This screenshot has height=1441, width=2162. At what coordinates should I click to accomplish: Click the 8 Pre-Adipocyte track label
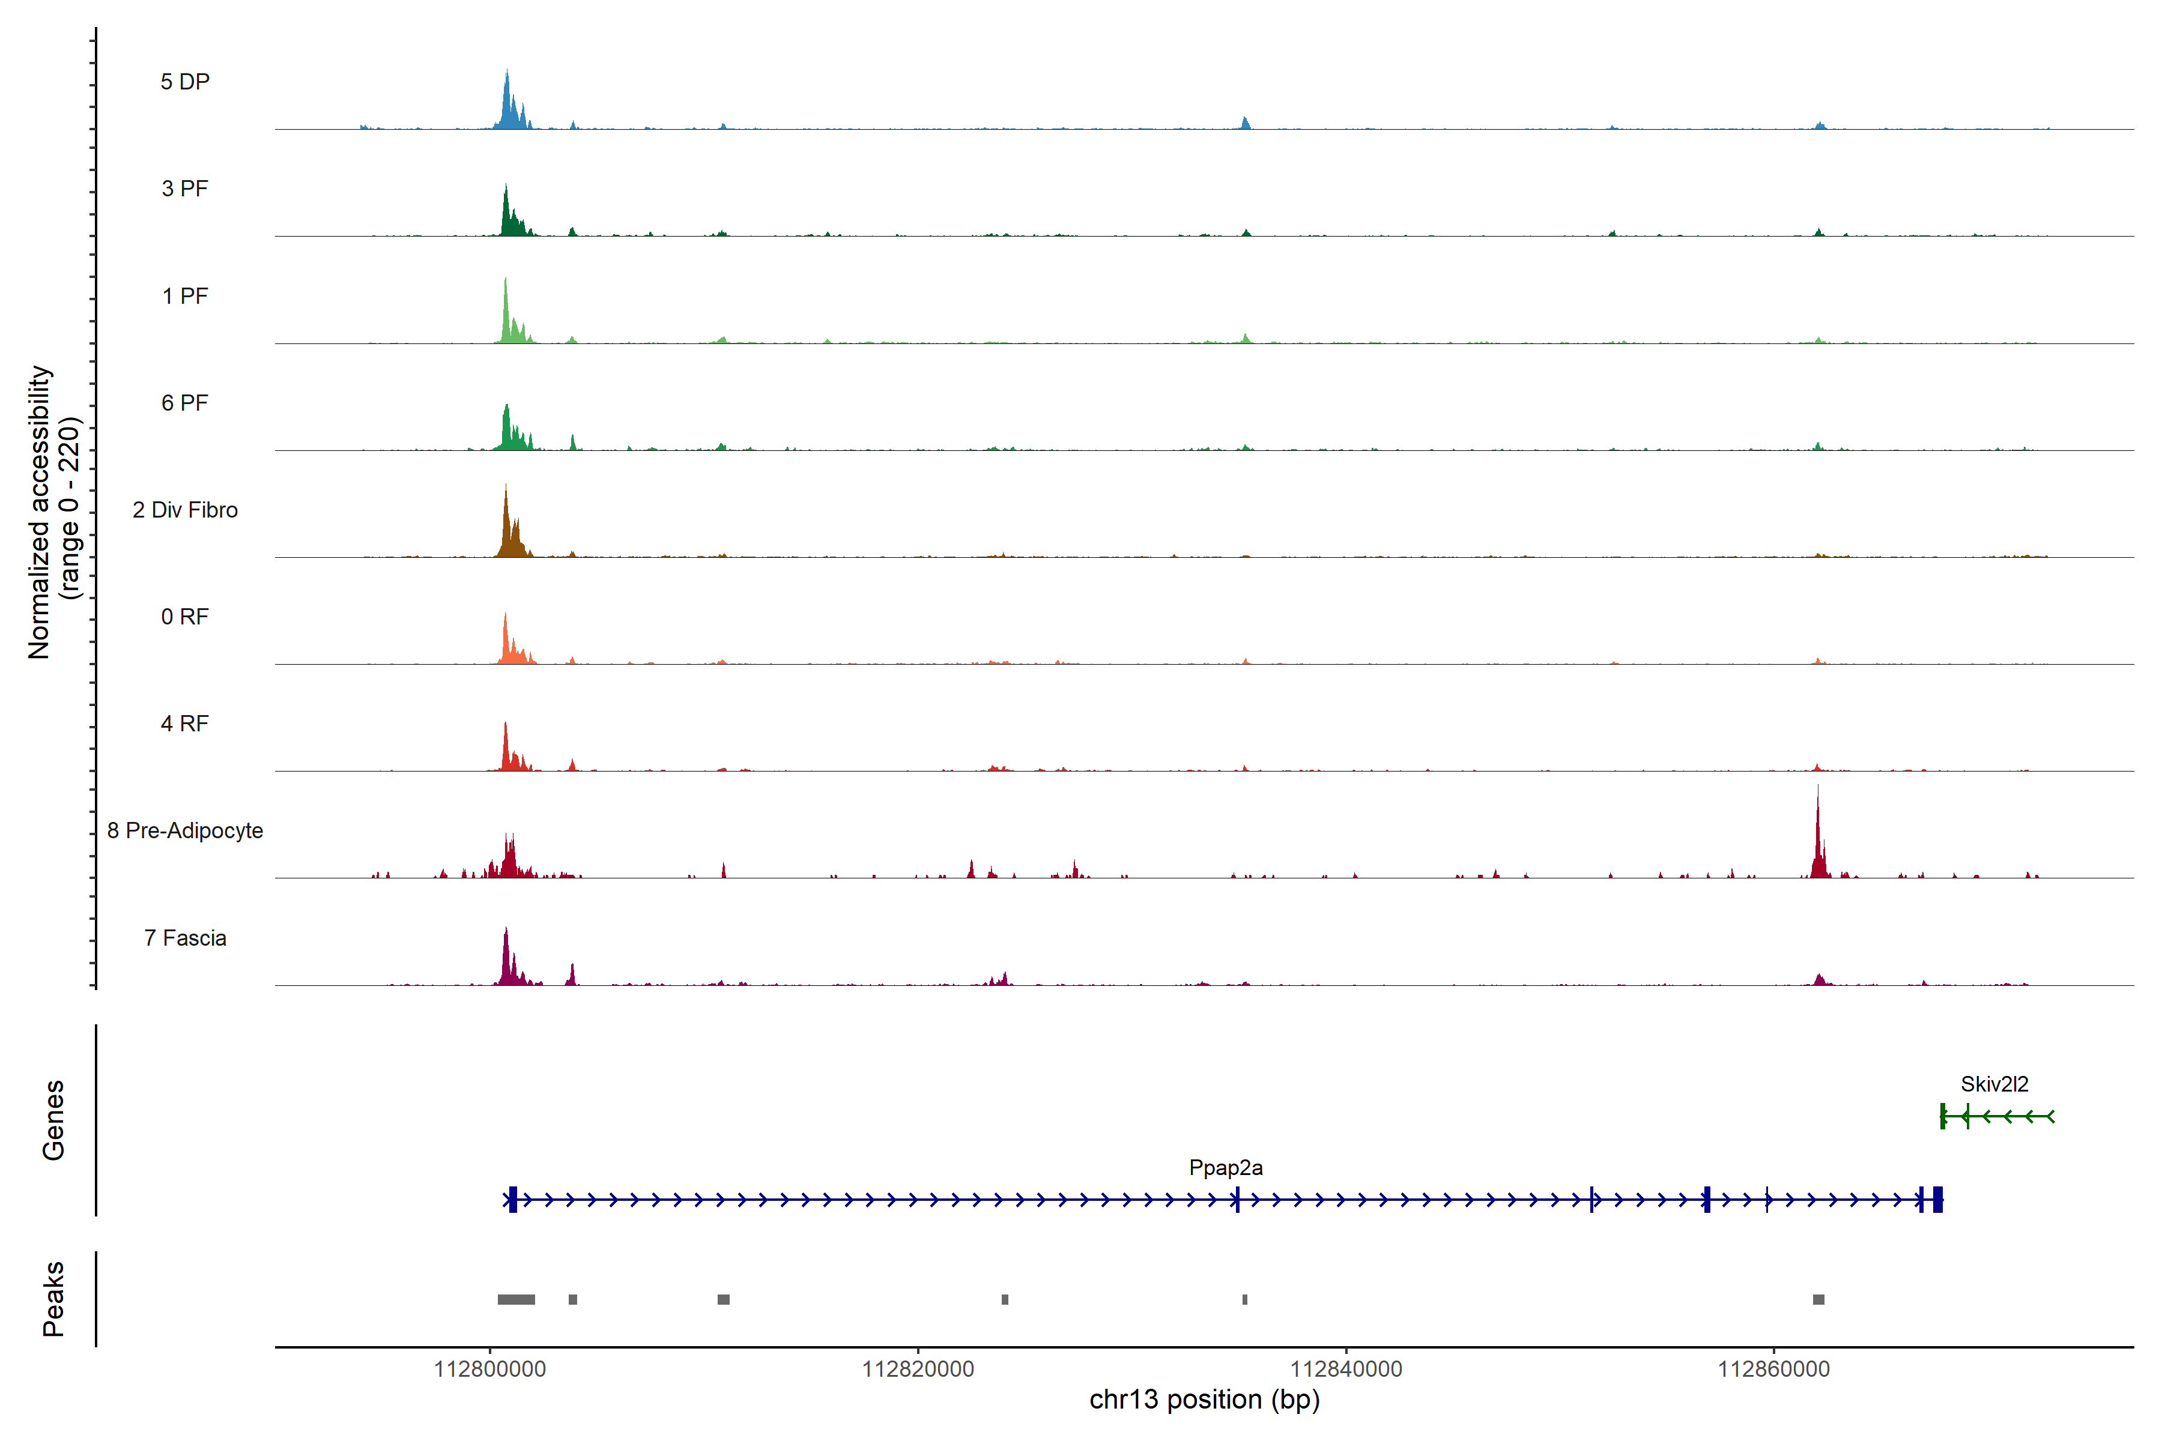coord(185,831)
